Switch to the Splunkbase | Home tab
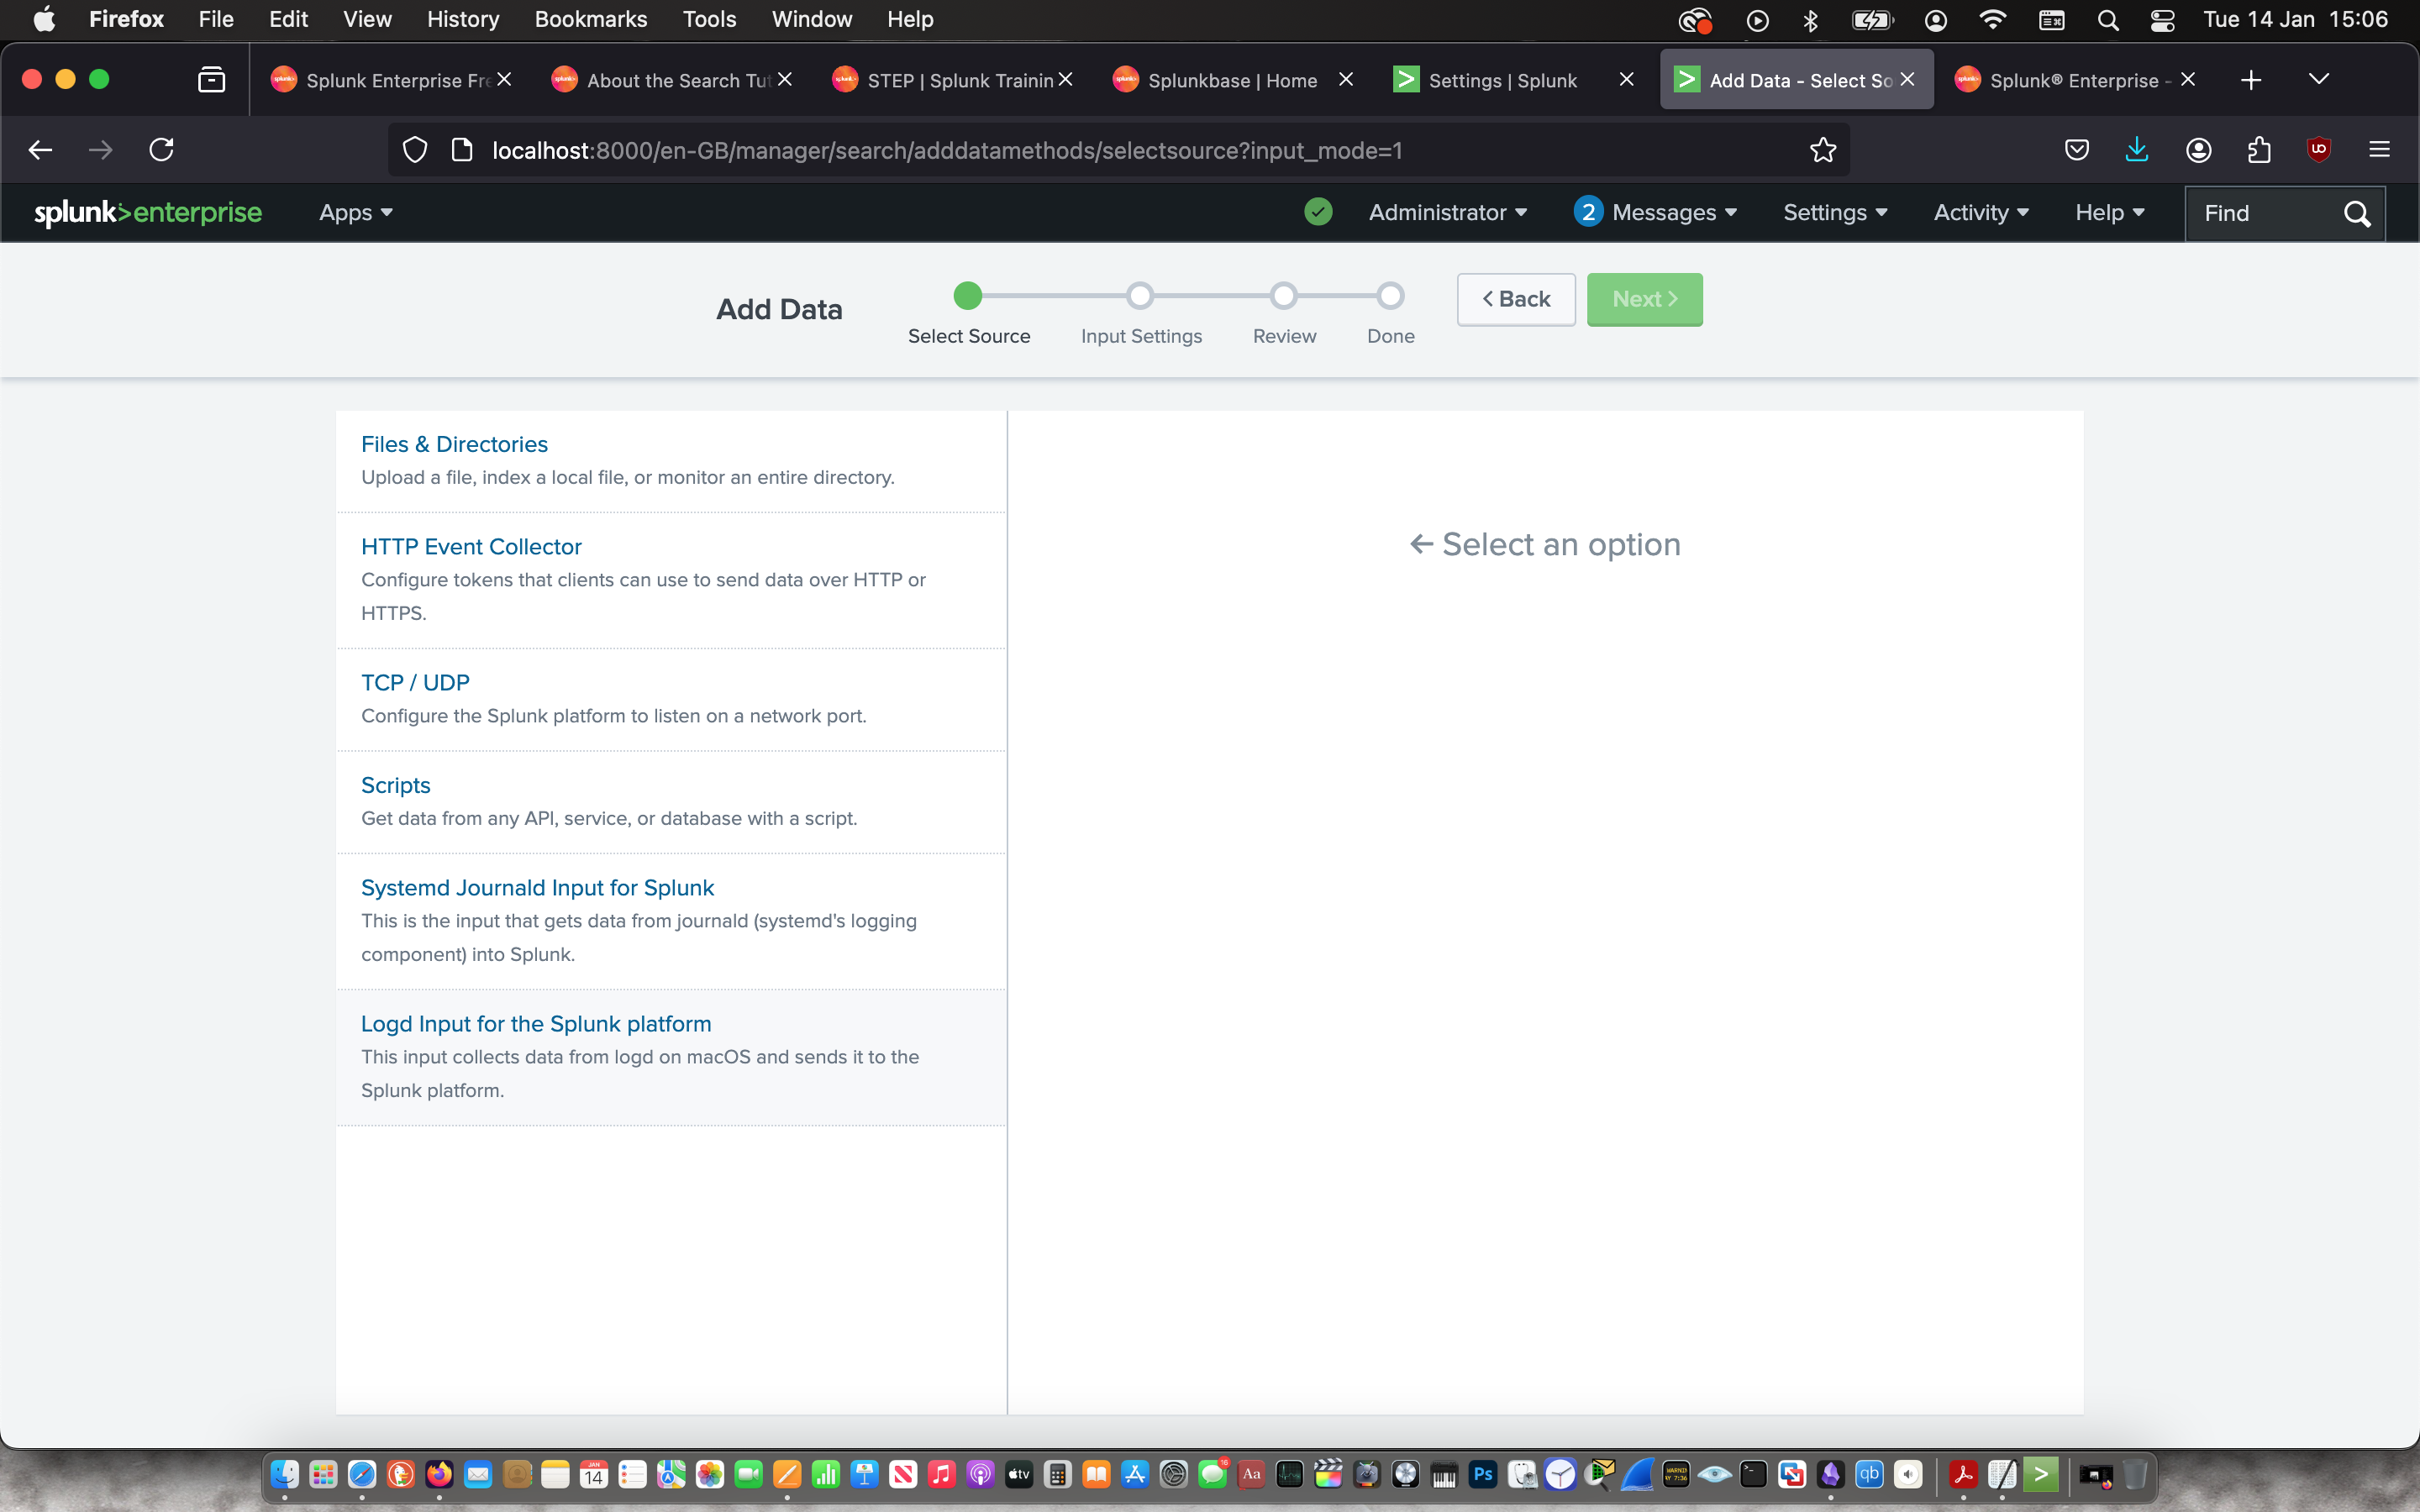The image size is (2420, 1512). tap(1231, 80)
